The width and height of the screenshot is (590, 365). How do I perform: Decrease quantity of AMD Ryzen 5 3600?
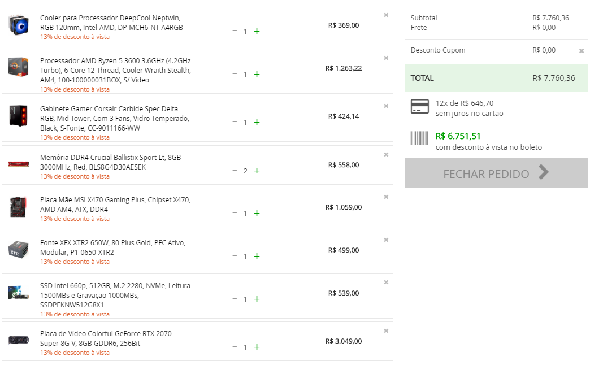coord(235,74)
